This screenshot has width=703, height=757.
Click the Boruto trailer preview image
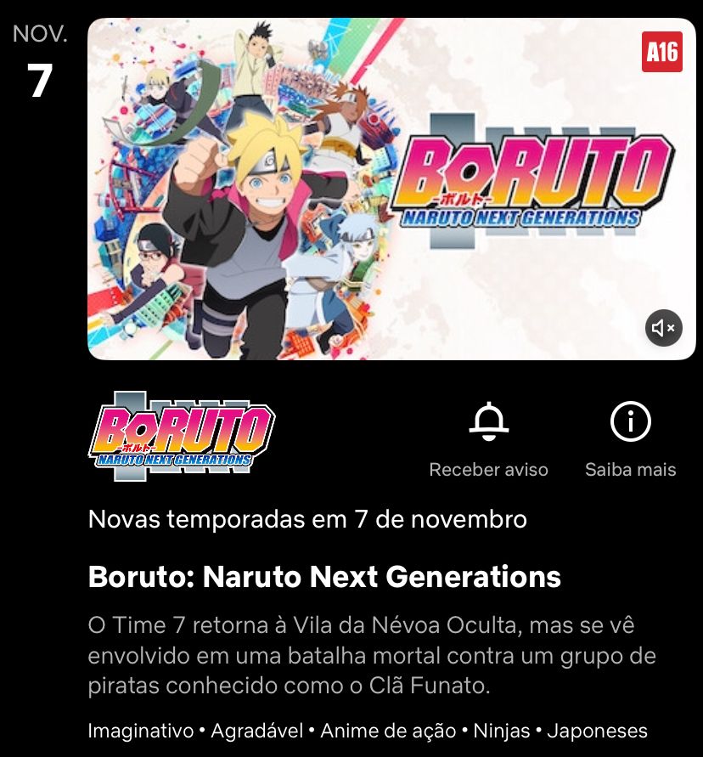coord(391,189)
